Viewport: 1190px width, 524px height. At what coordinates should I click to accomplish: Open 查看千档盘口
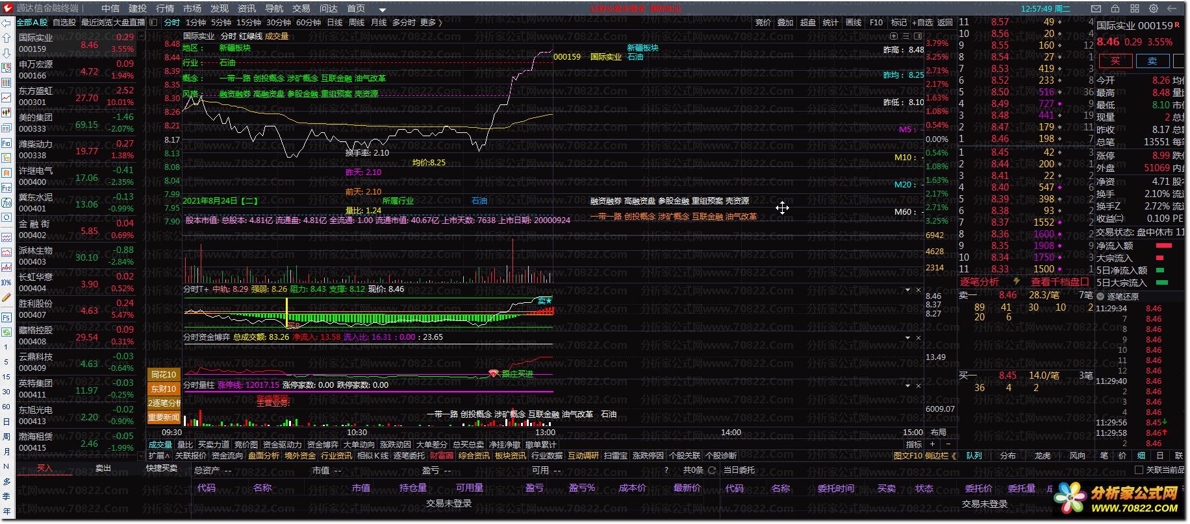1059,281
